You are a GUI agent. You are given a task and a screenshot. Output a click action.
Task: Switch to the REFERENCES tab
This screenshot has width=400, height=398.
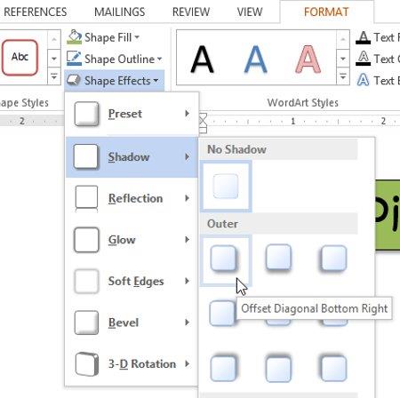[x=35, y=12]
